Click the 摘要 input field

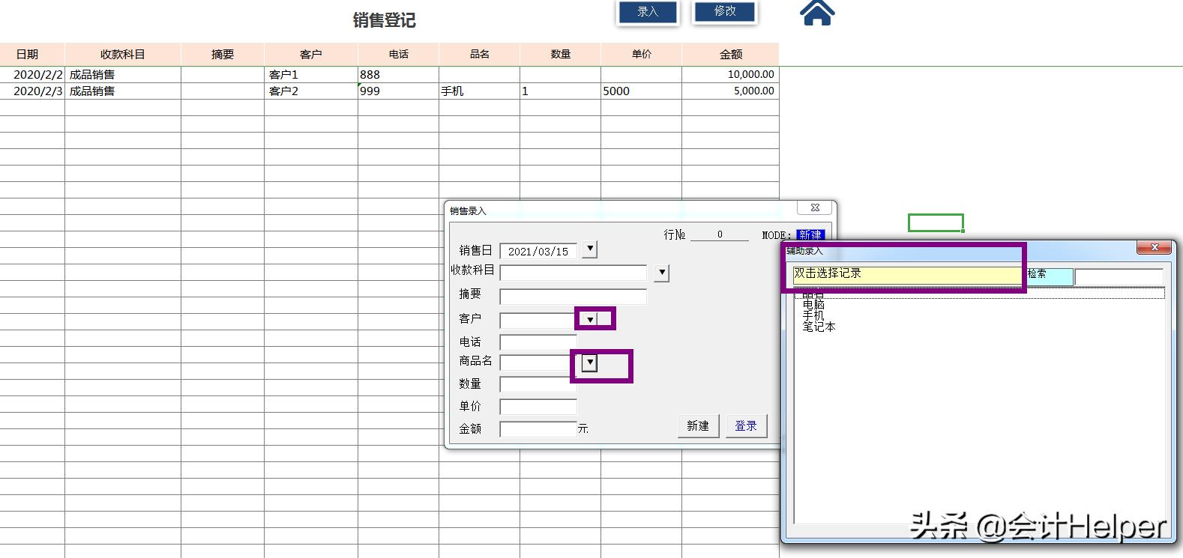point(573,297)
